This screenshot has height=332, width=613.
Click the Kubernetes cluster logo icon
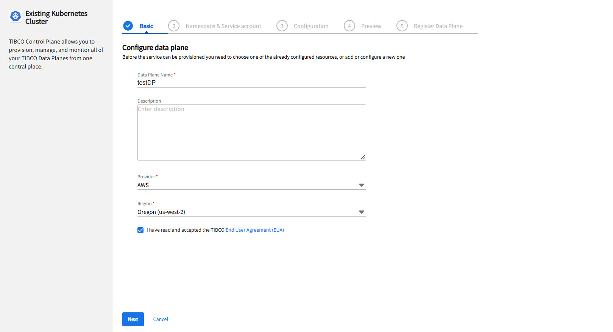pyautogui.click(x=16, y=16)
